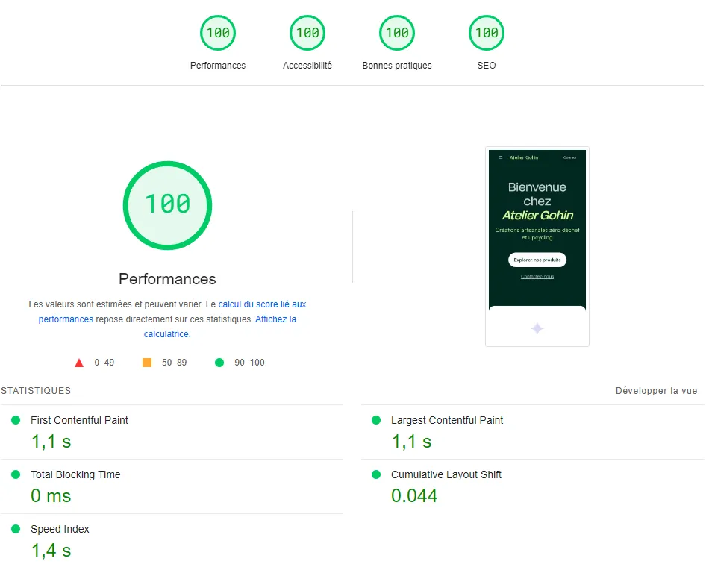Click the Performances score gauge at top

tap(218, 33)
